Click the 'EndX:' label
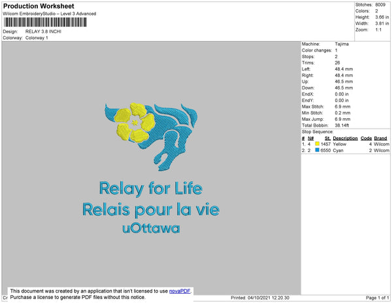Image resolution: width=392 pixels, height=303 pixels. click(x=308, y=94)
